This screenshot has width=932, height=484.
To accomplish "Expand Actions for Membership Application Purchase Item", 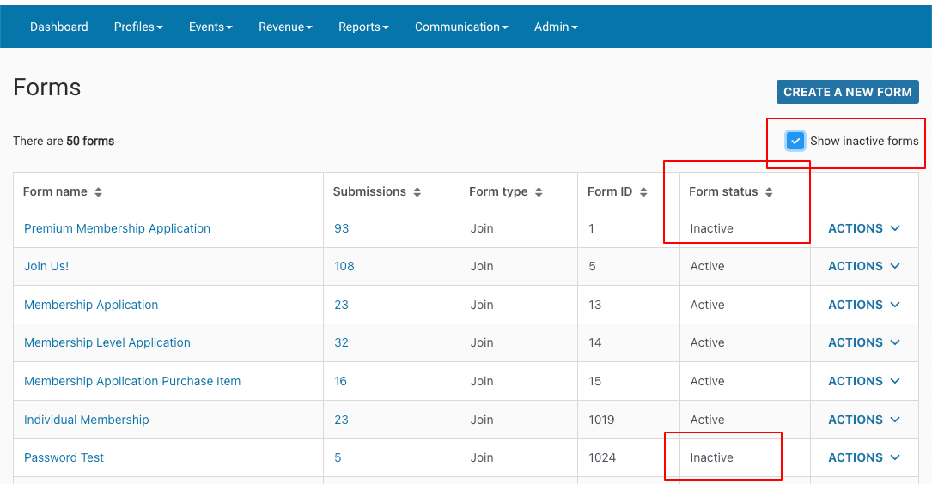I will (x=864, y=381).
